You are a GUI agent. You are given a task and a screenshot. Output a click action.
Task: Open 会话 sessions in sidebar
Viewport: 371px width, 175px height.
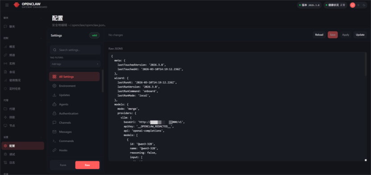click(23, 72)
